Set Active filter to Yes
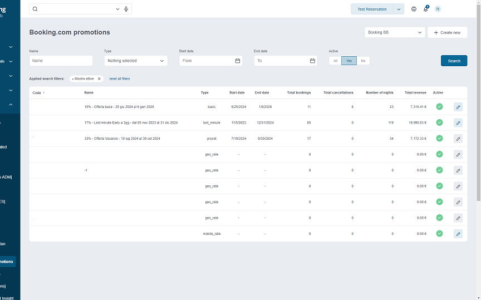The image size is (481, 300). click(349, 61)
